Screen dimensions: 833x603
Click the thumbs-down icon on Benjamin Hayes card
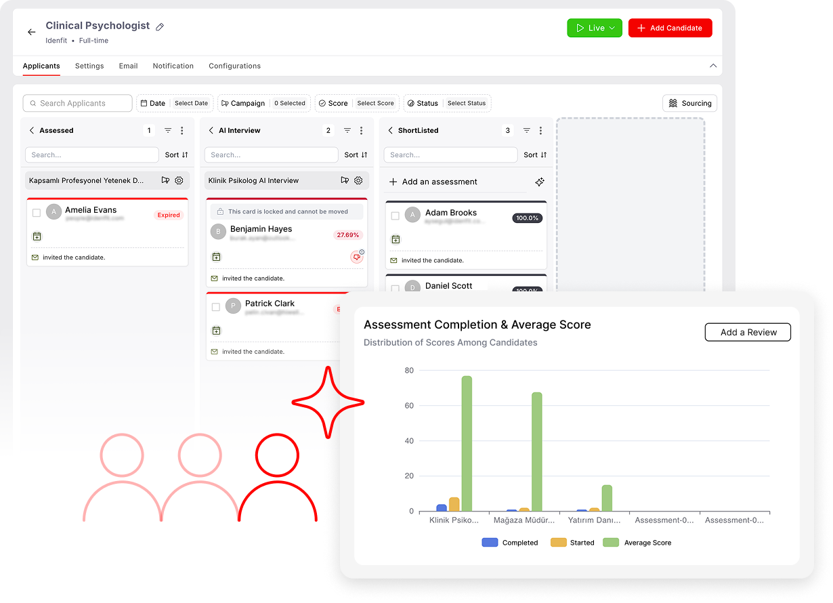coord(357,257)
